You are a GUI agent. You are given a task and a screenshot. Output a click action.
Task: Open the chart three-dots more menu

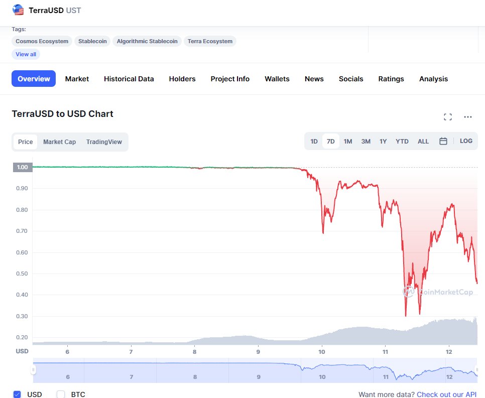[x=468, y=117]
